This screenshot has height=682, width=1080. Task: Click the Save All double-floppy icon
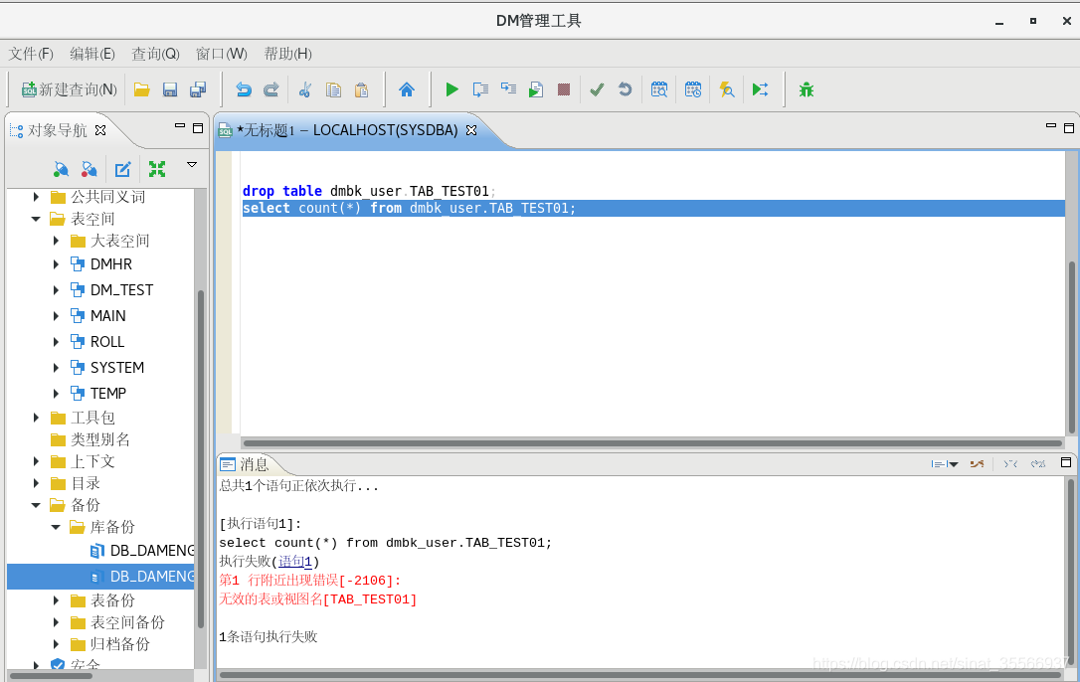pyautogui.click(x=198, y=89)
